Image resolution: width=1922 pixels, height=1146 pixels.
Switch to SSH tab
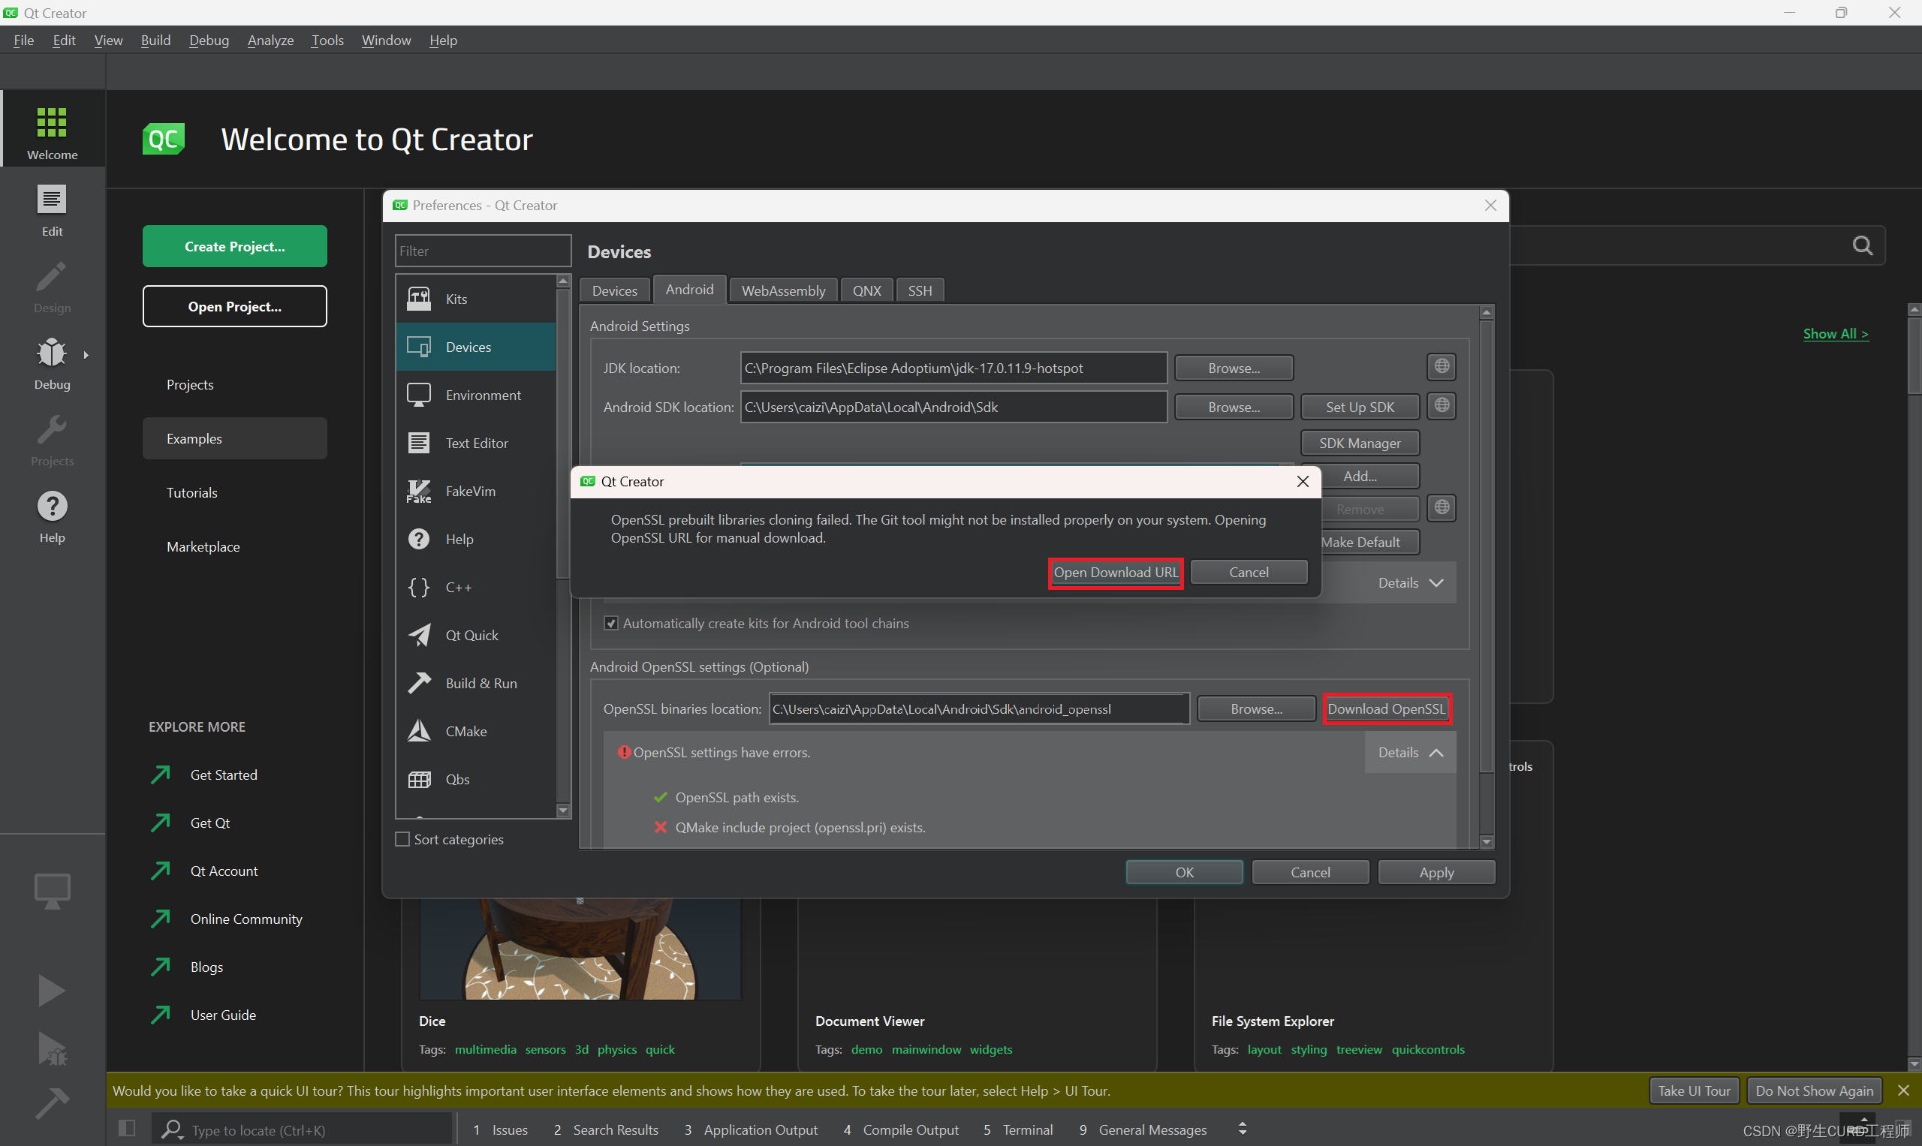tap(919, 290)
